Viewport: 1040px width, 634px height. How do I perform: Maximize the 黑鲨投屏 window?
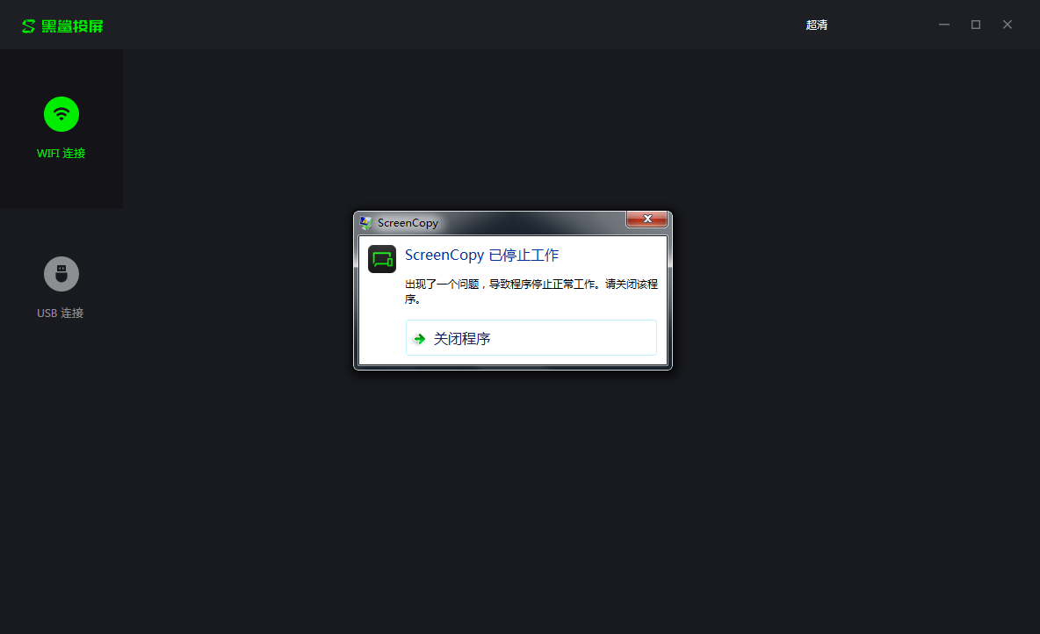[x=976, y=25]
